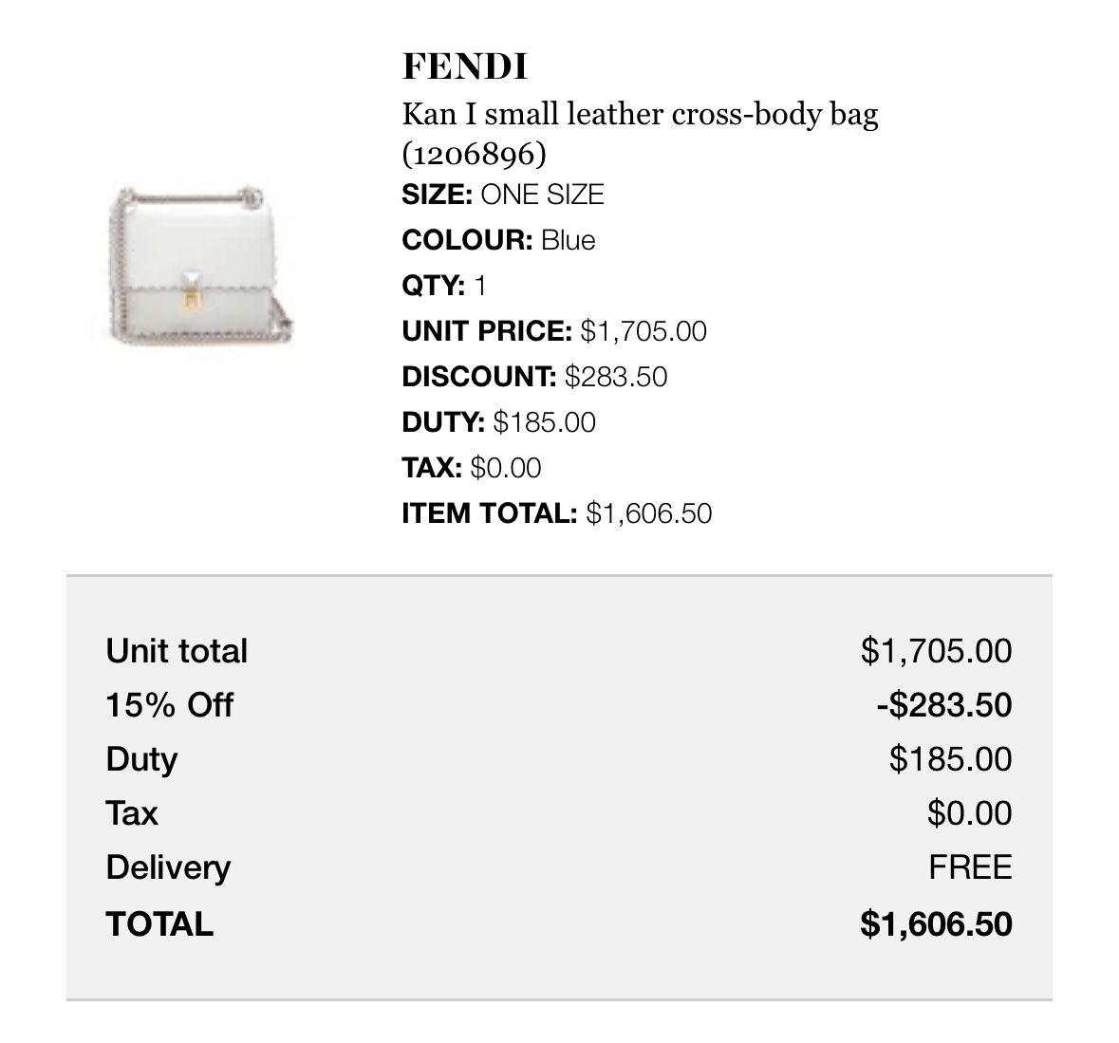Click the DISCOUNT: $283.50 item line

534,377
